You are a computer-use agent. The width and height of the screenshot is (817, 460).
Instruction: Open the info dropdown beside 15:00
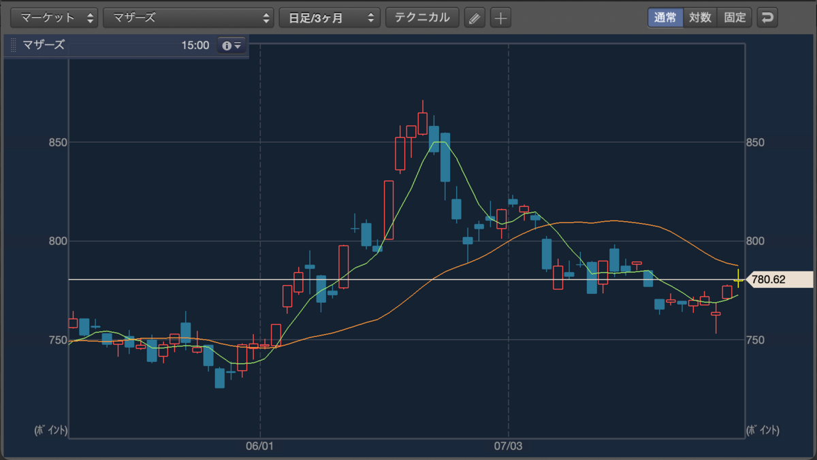tap(231, 46)
